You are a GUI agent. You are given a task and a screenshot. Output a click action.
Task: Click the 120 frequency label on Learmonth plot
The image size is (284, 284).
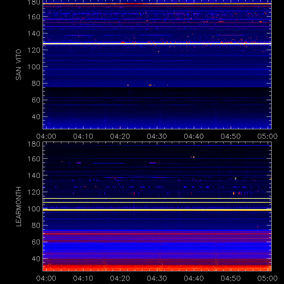pos(34,192)
